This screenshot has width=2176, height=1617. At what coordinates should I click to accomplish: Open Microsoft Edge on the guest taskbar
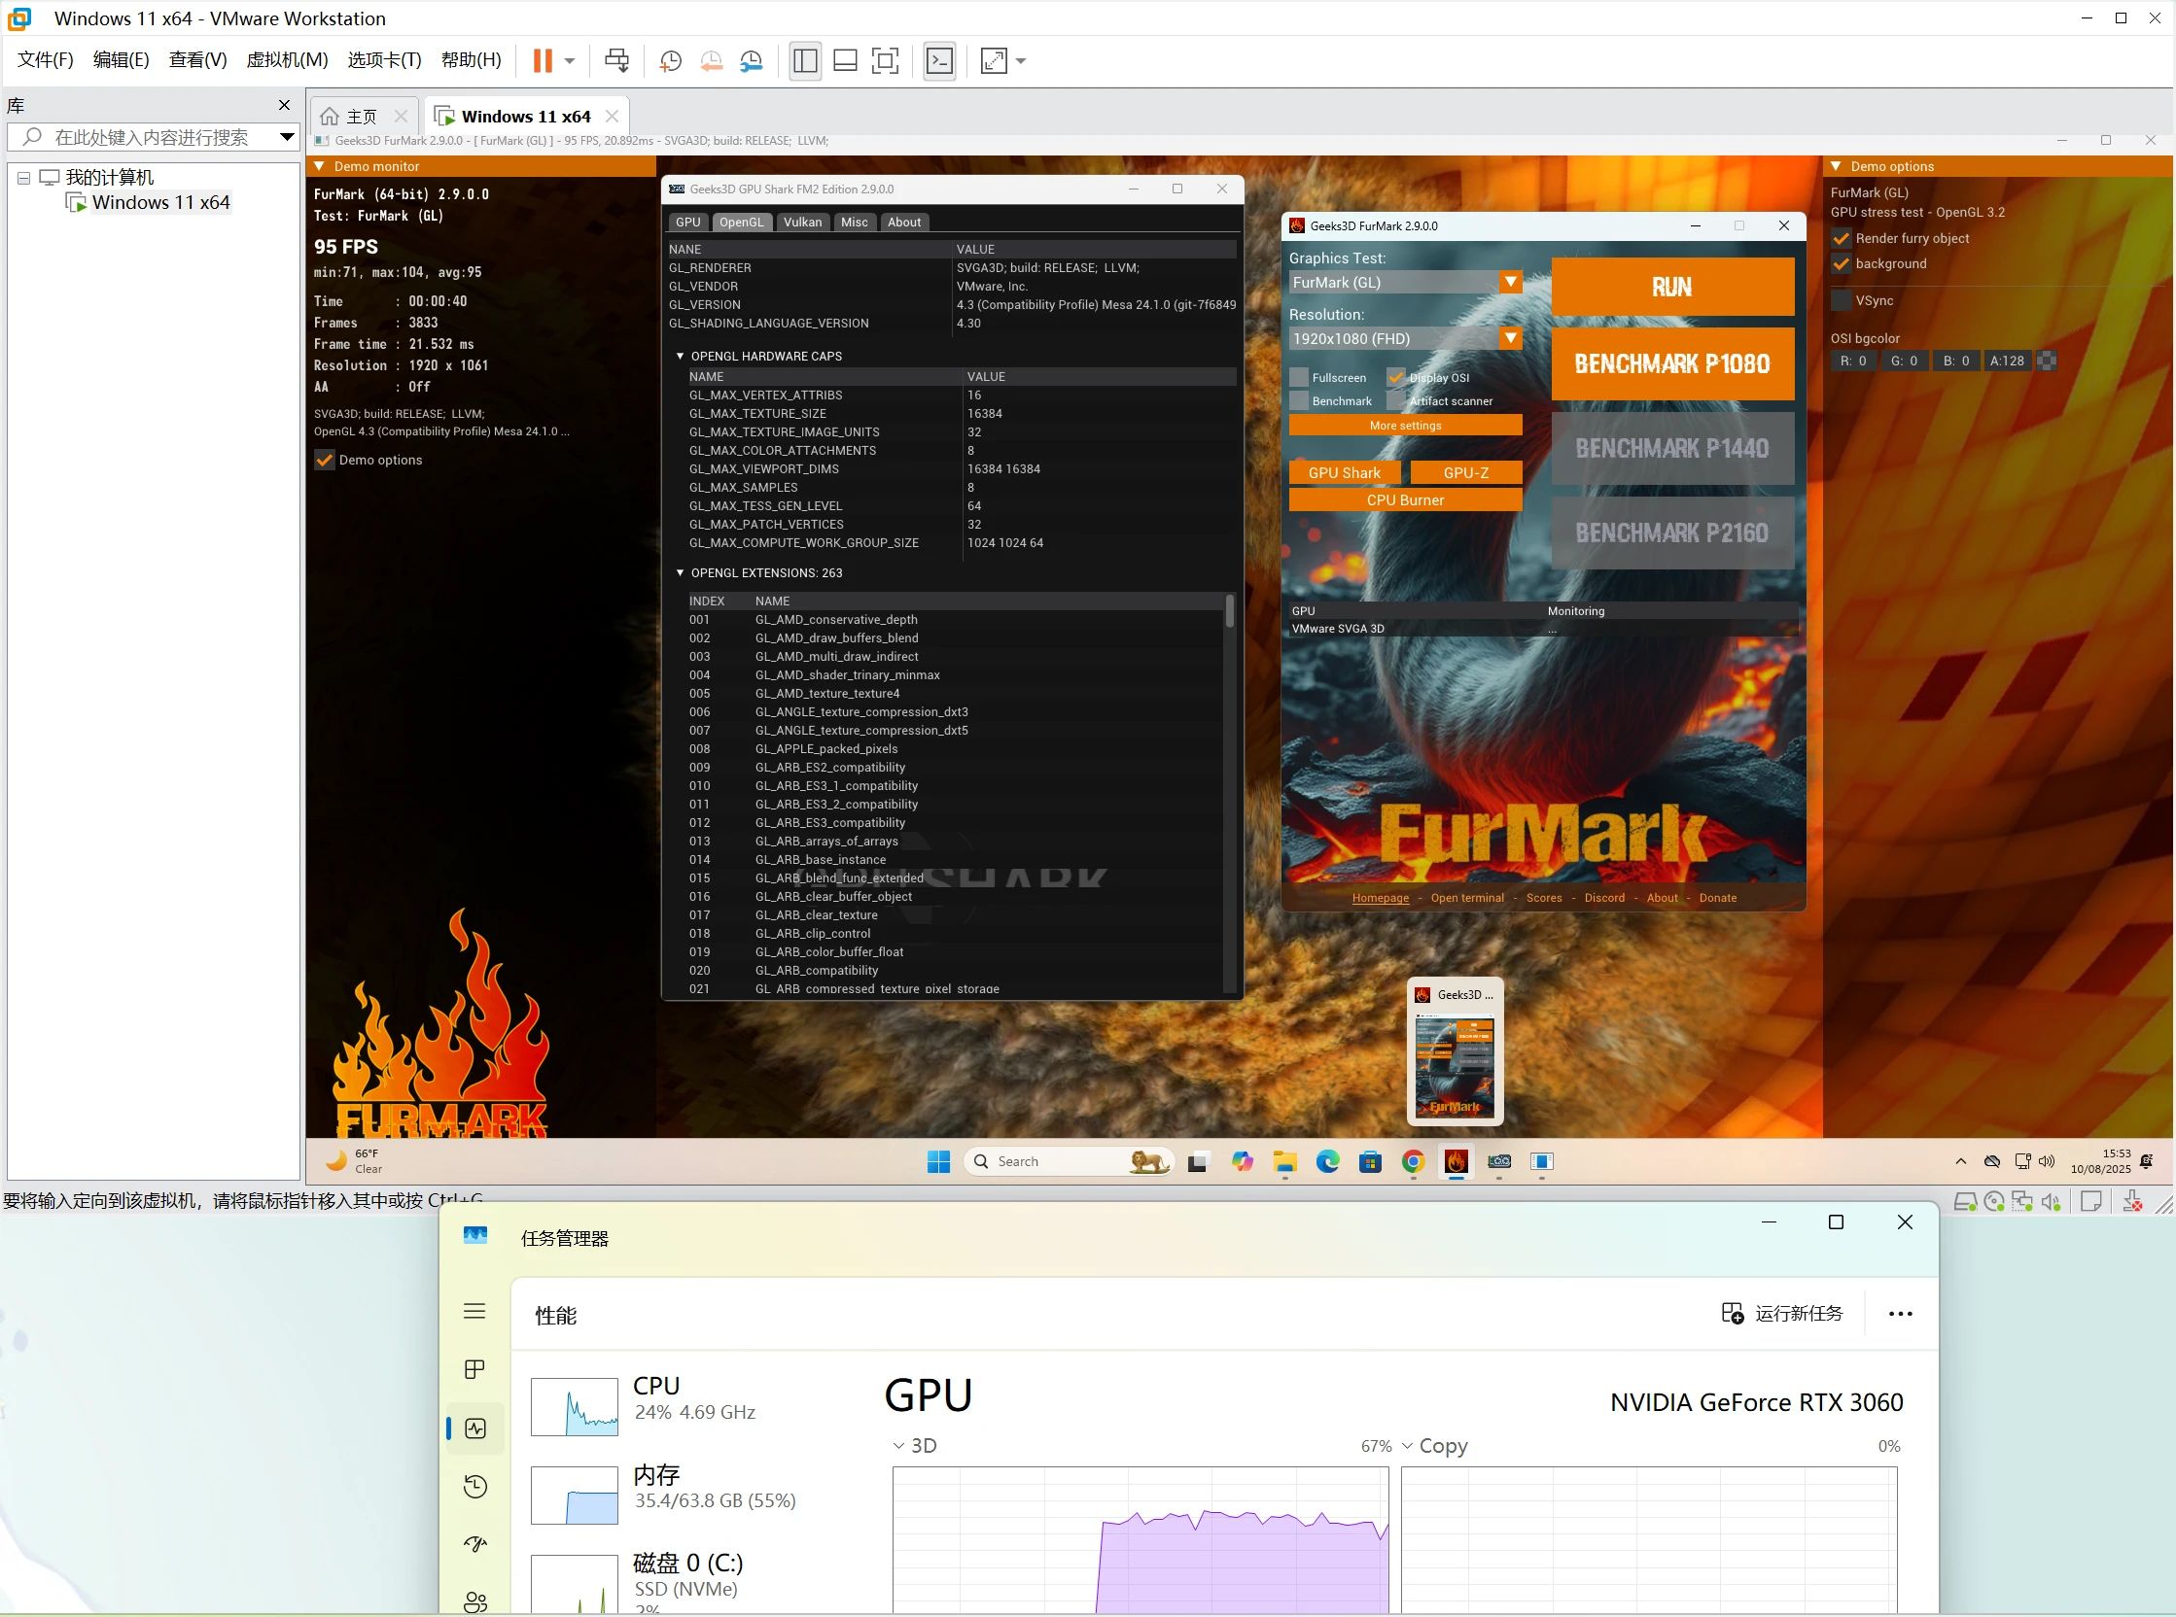click(x=1328, y=1162)
